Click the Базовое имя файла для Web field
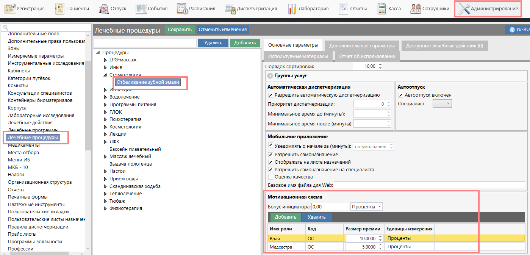Screen dimensions: 530x255 (429, 185)
